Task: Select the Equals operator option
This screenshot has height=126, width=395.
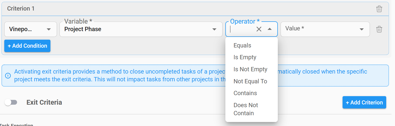Action: tap(242, 45)
